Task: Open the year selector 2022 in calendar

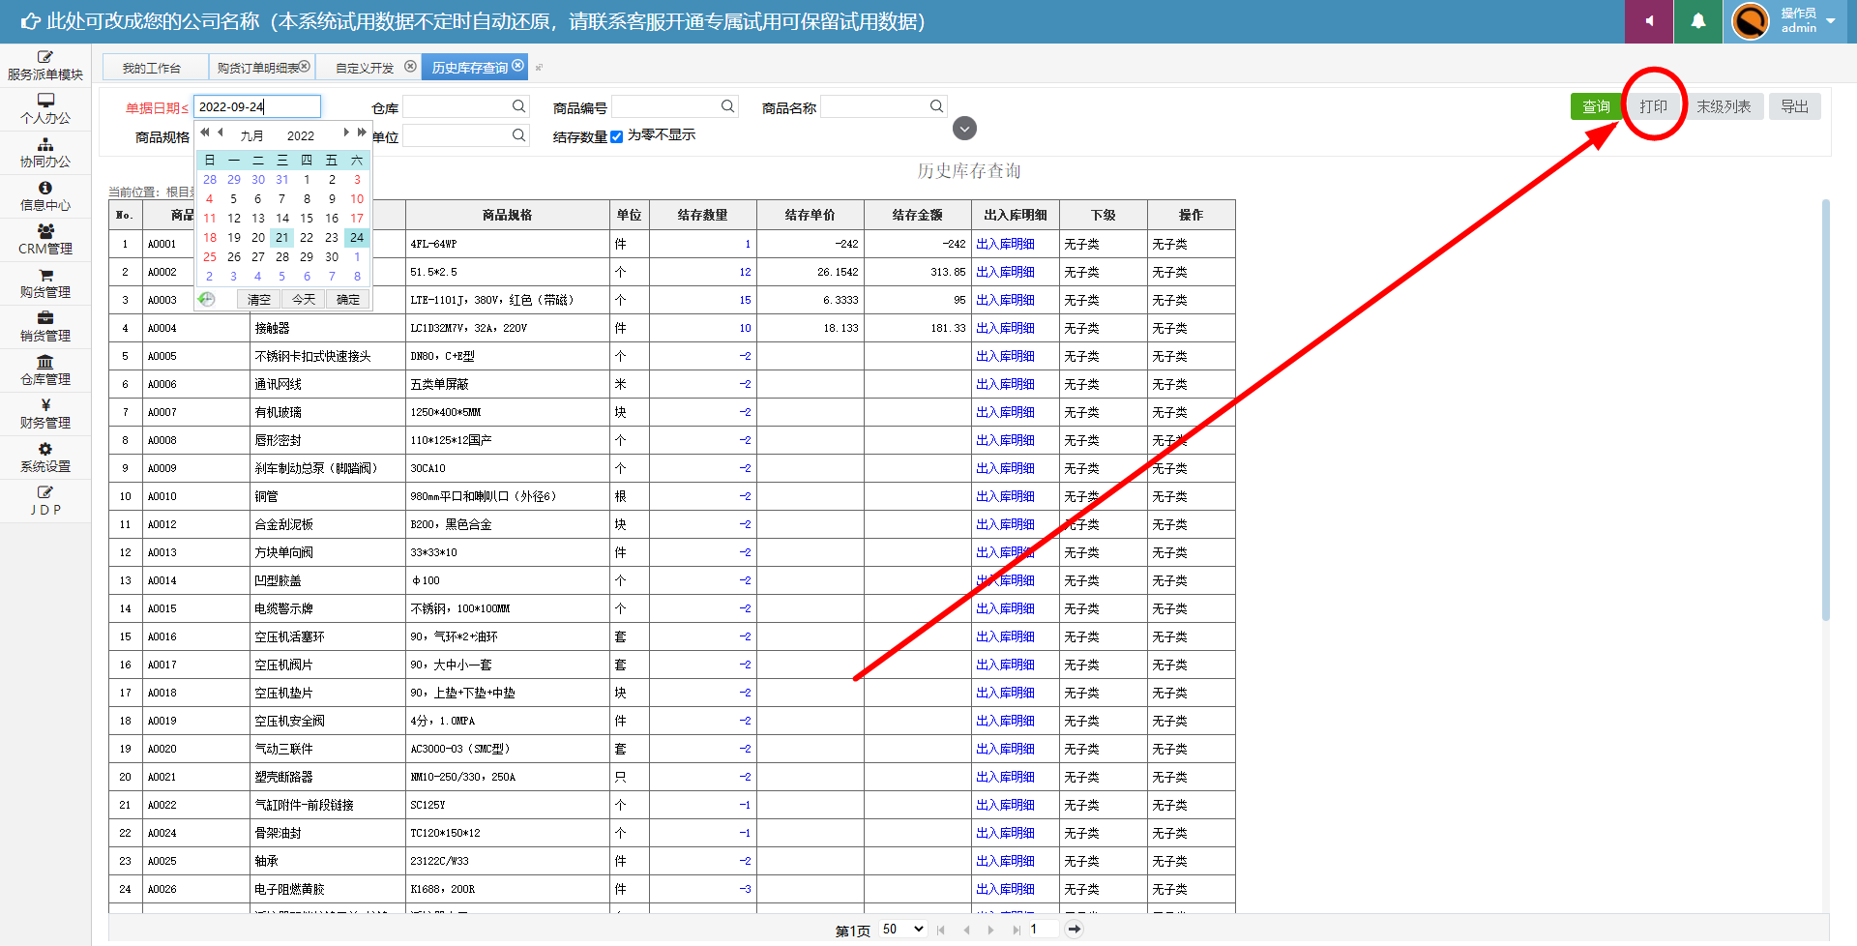Action: pyautogui.click(x=301, y=136)
